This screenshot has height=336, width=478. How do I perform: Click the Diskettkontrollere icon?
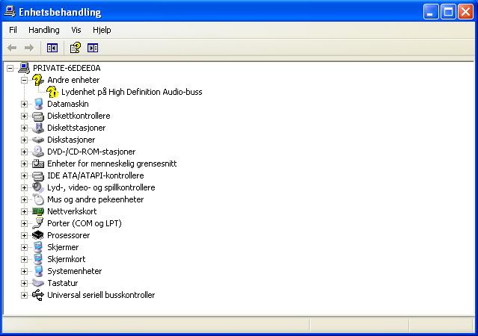point(38,116)
